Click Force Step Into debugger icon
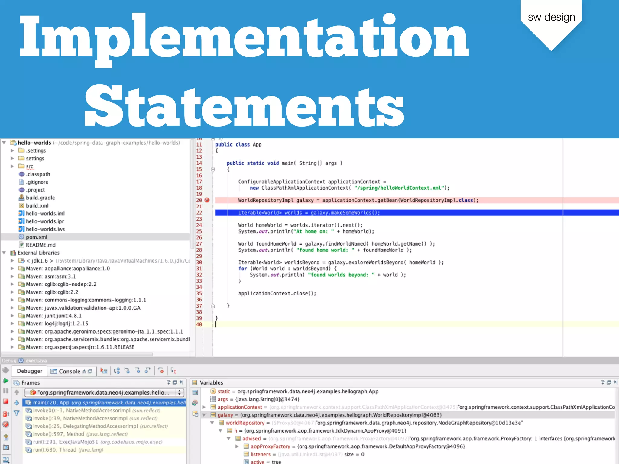This screenshot has height=464, width=619. pyautogui.click(x=138, y=371)
